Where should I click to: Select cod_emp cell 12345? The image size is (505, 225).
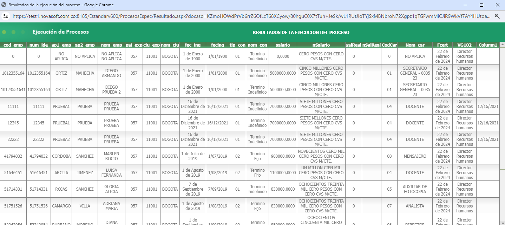click(13, 123)
